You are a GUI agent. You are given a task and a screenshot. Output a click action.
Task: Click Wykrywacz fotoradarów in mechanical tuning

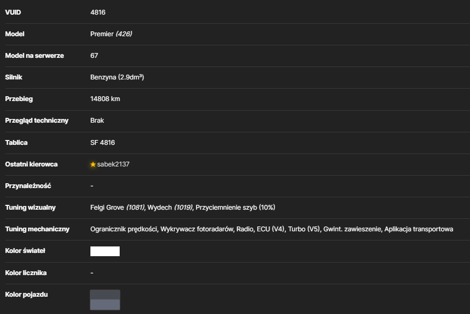(197, 229)
